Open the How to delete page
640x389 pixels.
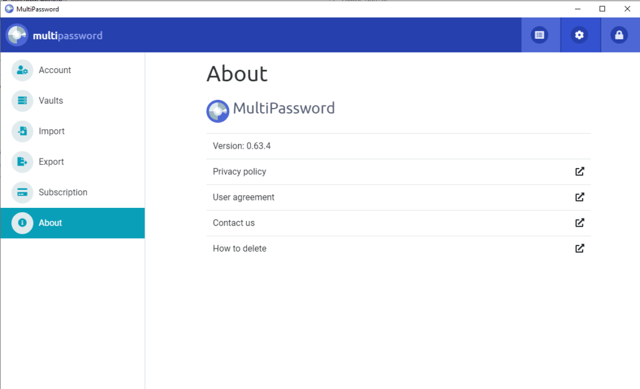point(239,248)
